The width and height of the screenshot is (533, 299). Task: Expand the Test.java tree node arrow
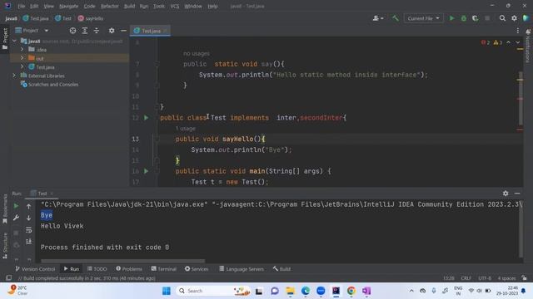pyautogui.click(x=22, y=66)
